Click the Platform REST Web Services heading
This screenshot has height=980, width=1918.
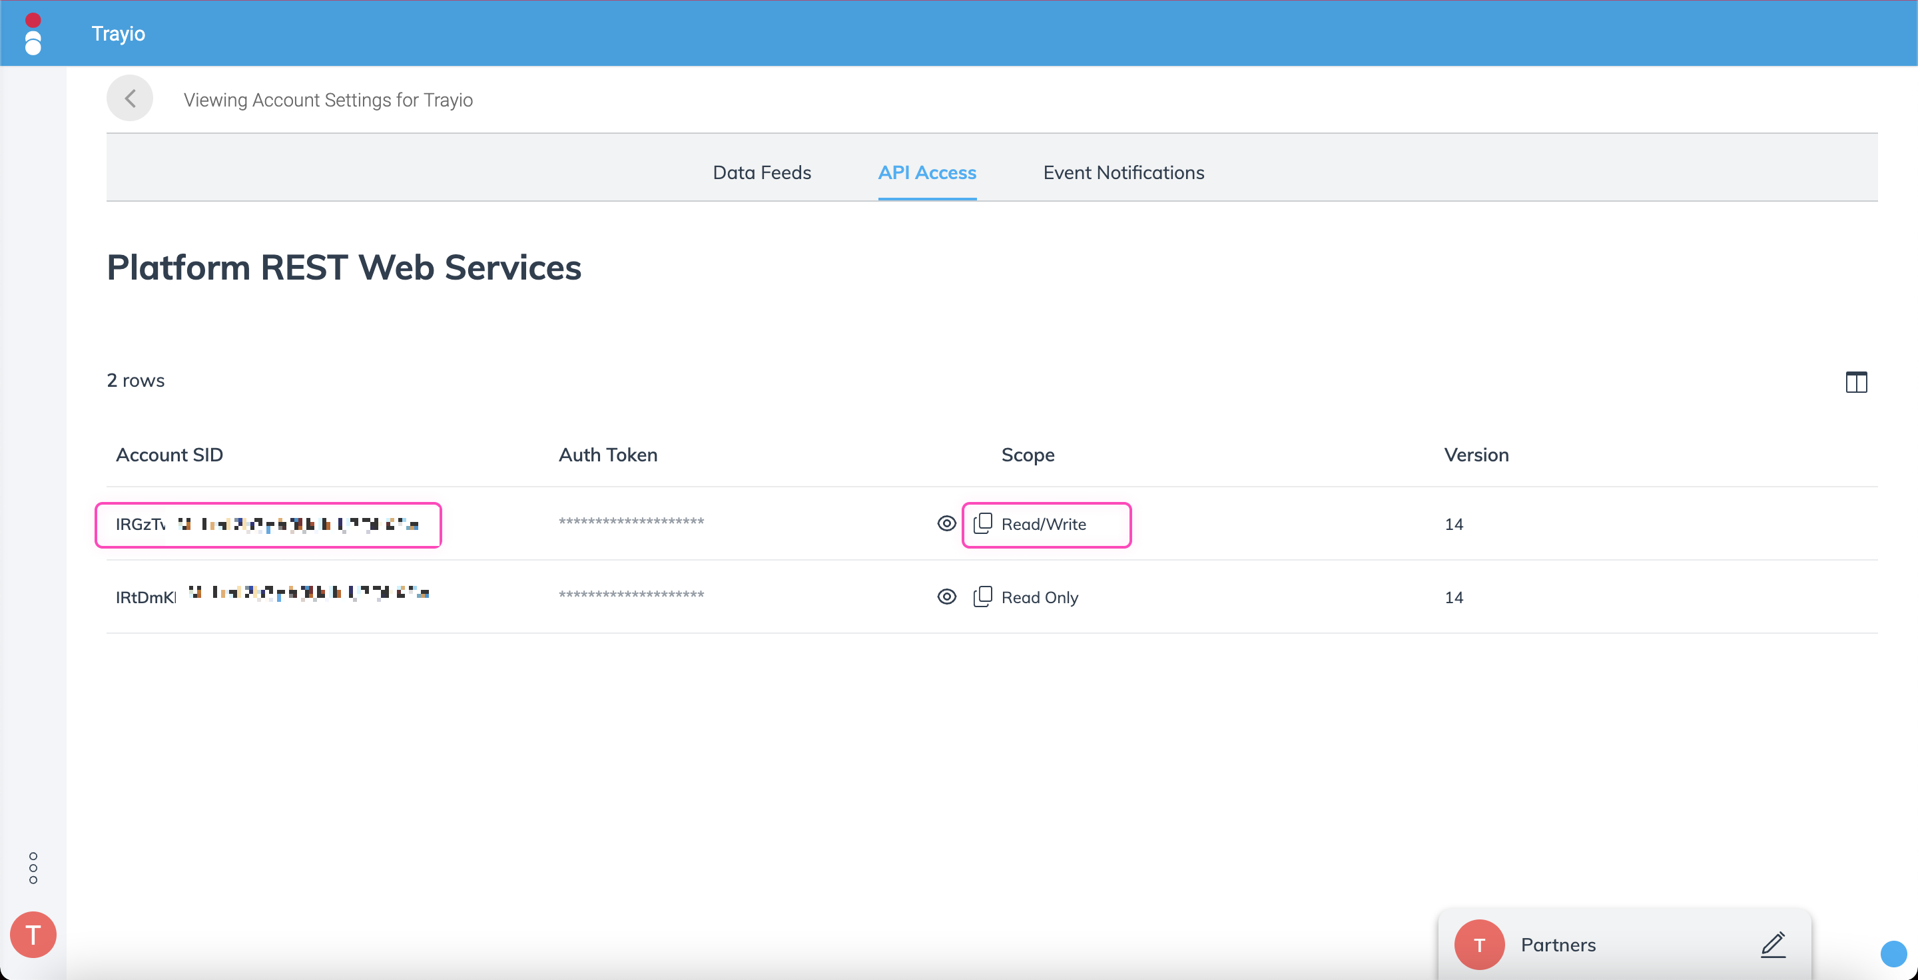click(344, 268)
